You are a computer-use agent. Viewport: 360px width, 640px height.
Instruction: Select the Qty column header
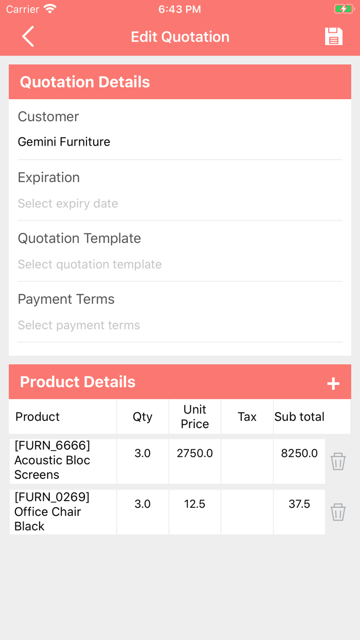(142, 417)
